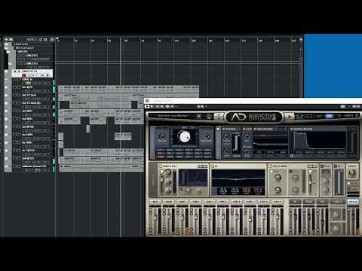The width and height of the screenshot is (362, 271).
Task: Click the question mark help button
Action: [x=357, y=116]
